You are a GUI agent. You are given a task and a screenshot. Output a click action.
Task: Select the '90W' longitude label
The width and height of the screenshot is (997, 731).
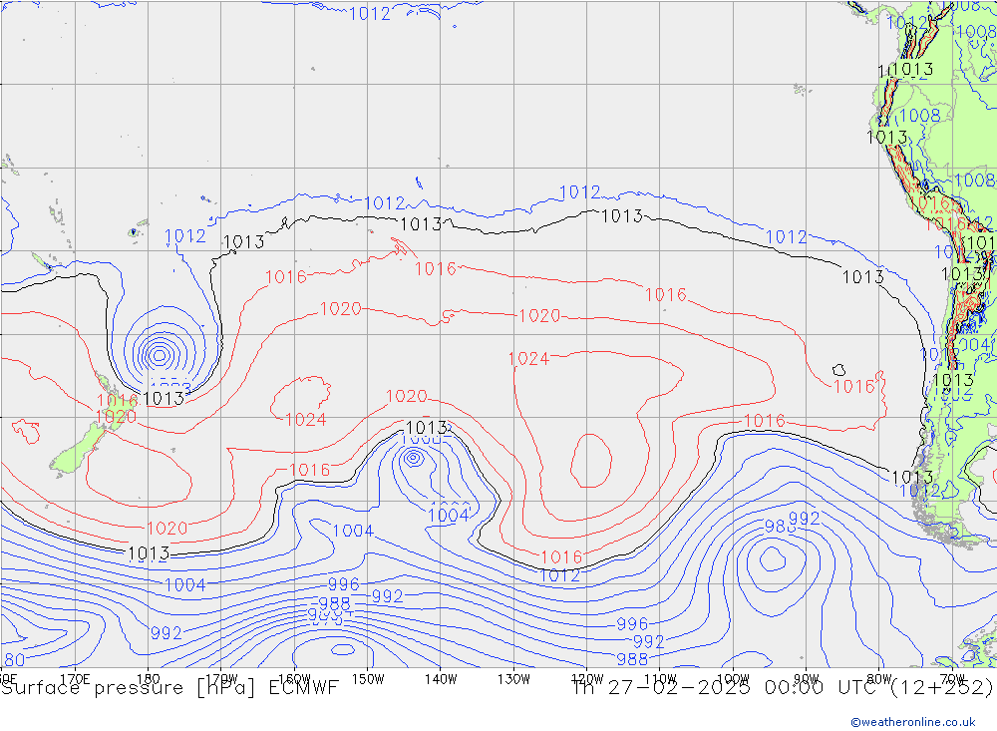807,679
